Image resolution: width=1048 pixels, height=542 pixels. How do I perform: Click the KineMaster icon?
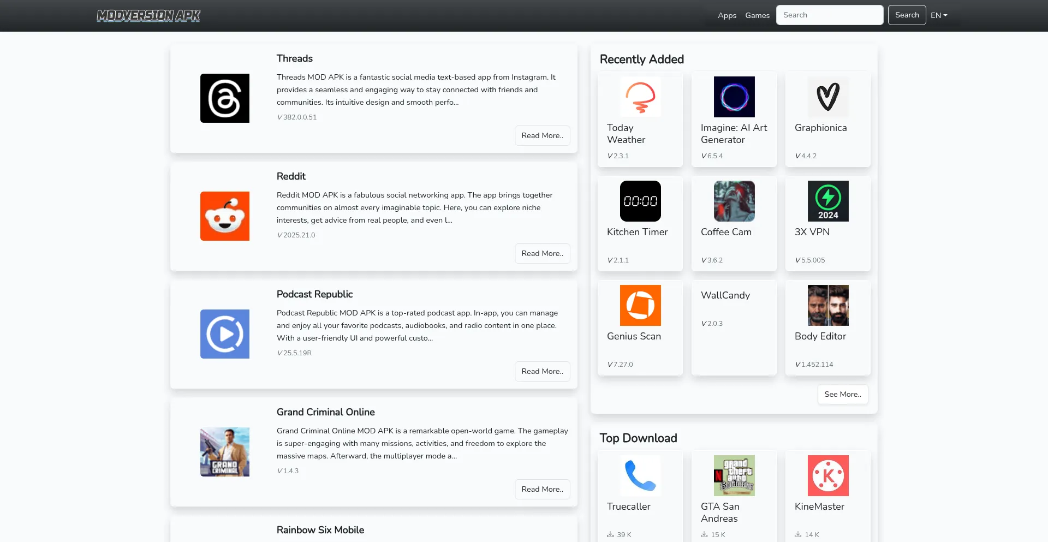tap(827, 475)
